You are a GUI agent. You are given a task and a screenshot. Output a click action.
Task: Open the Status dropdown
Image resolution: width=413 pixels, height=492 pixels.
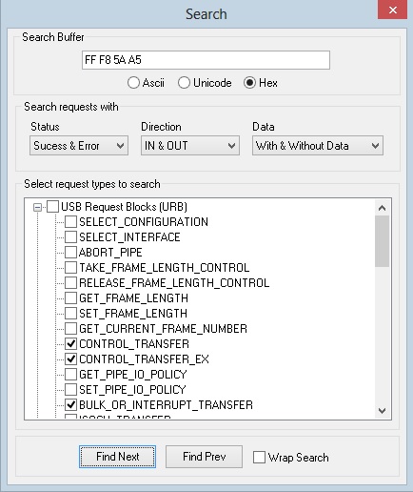click(x=79, y=146)
